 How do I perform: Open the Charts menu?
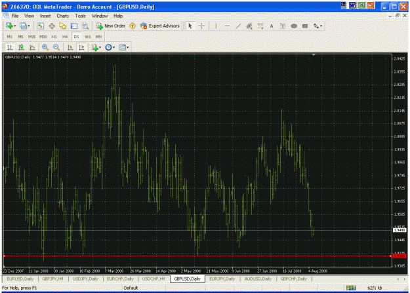click(x=63, y=16)
